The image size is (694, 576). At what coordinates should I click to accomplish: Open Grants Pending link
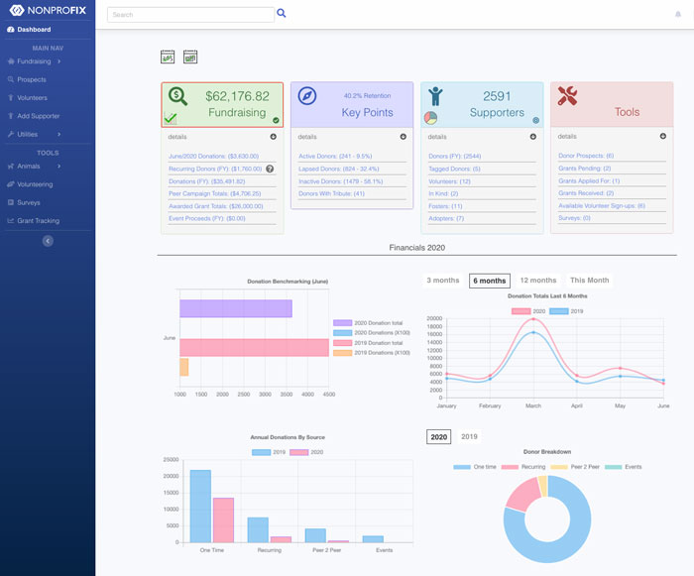584,169
